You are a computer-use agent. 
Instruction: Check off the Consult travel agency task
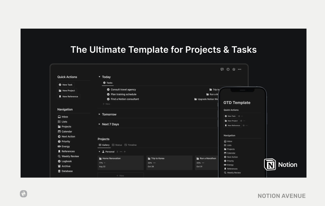[108, 89]
